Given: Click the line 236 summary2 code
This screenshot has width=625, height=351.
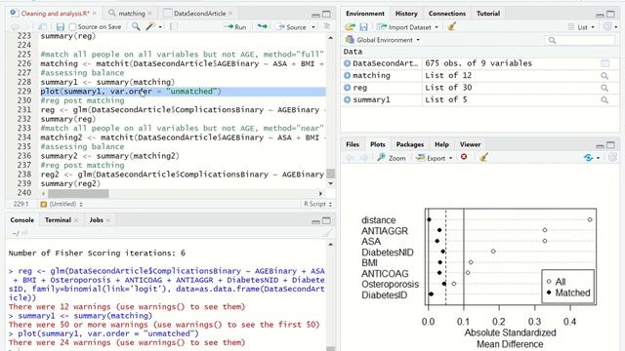Looking at the screenshot, I should (110, 156).
